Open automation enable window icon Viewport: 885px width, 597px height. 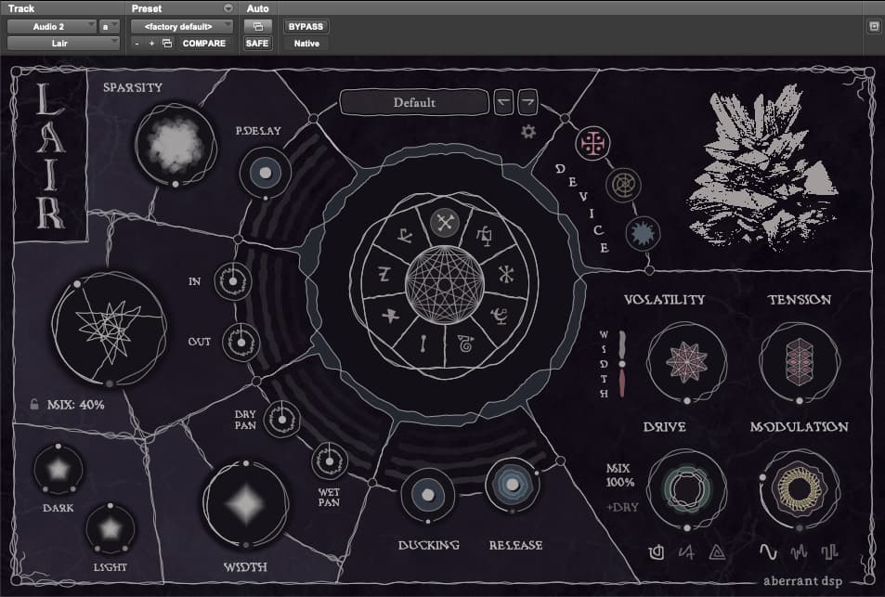point(258,27)
